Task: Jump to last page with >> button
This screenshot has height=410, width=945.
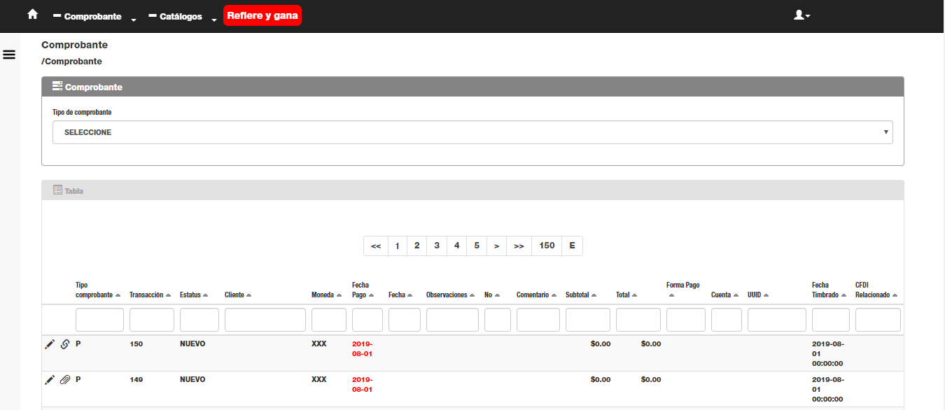Action: pos(519,246)
